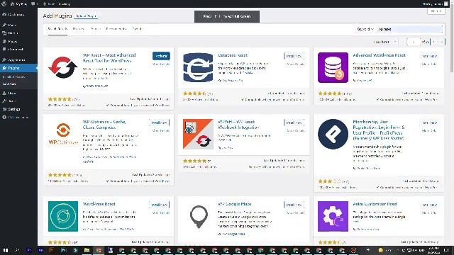Expand the Help tab
Image resolution: width=454 pixels, height=255 pixels.
click(x=436, y=11)
